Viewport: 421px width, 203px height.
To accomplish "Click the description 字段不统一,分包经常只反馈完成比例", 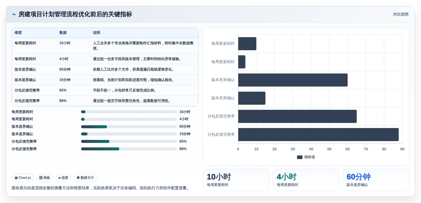I will click(x=125, y=90).
